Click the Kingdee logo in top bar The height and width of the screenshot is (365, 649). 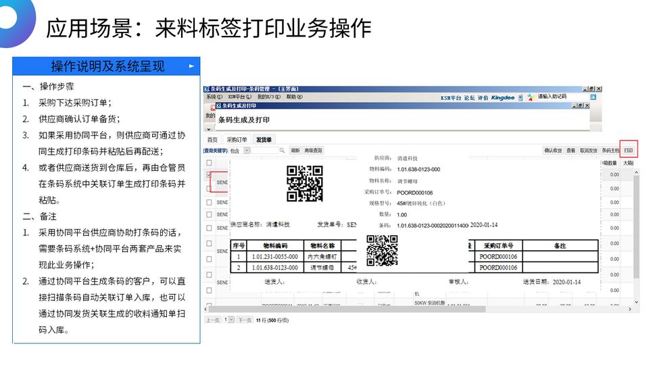coord(502,97)
